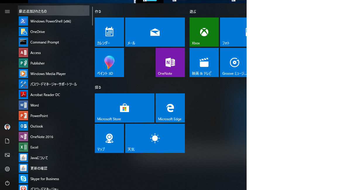This screenshot has width=337, height=190.
Task: Open the Publisher app icon
Action: pyautogui.click(x=23, y=63)
